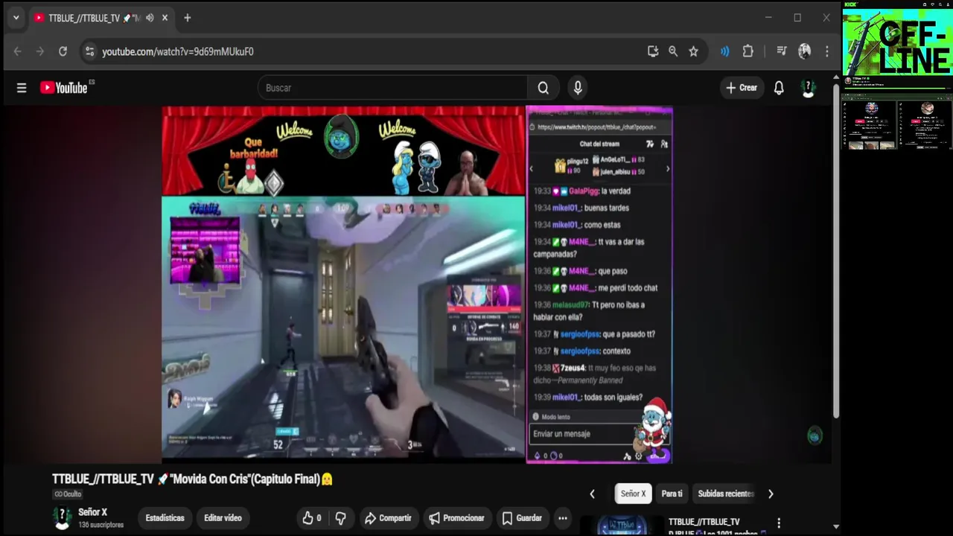Viewport: 953px width, 536px height.
Task: Click the video player to pause playback
Action: (x=418, y=285)
